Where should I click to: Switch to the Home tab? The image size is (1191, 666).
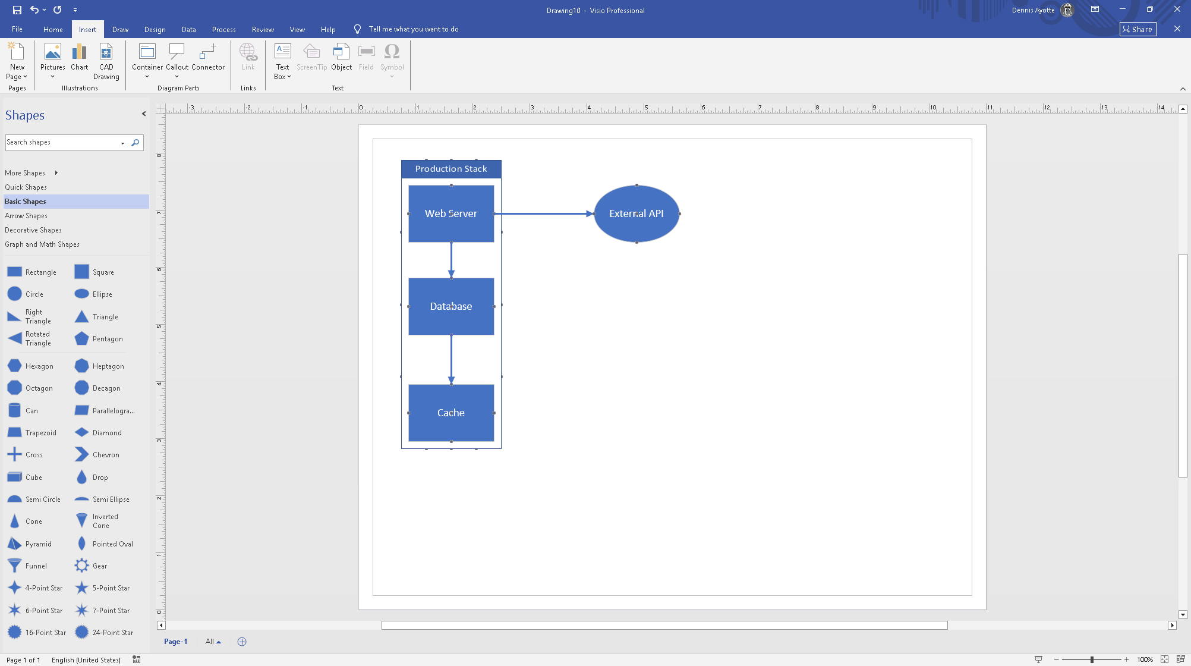53,29
